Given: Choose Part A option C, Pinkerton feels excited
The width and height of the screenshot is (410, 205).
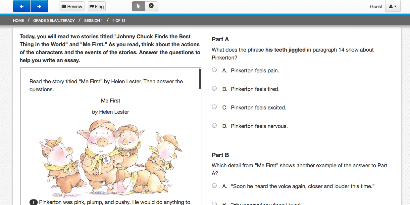Looking at the screenshot, I should coord(214,107).
